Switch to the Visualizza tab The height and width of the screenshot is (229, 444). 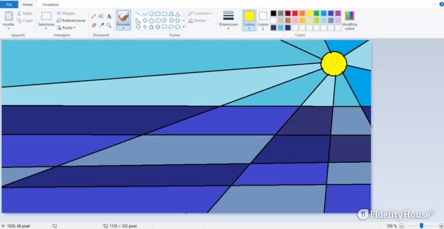click(50, 4)
